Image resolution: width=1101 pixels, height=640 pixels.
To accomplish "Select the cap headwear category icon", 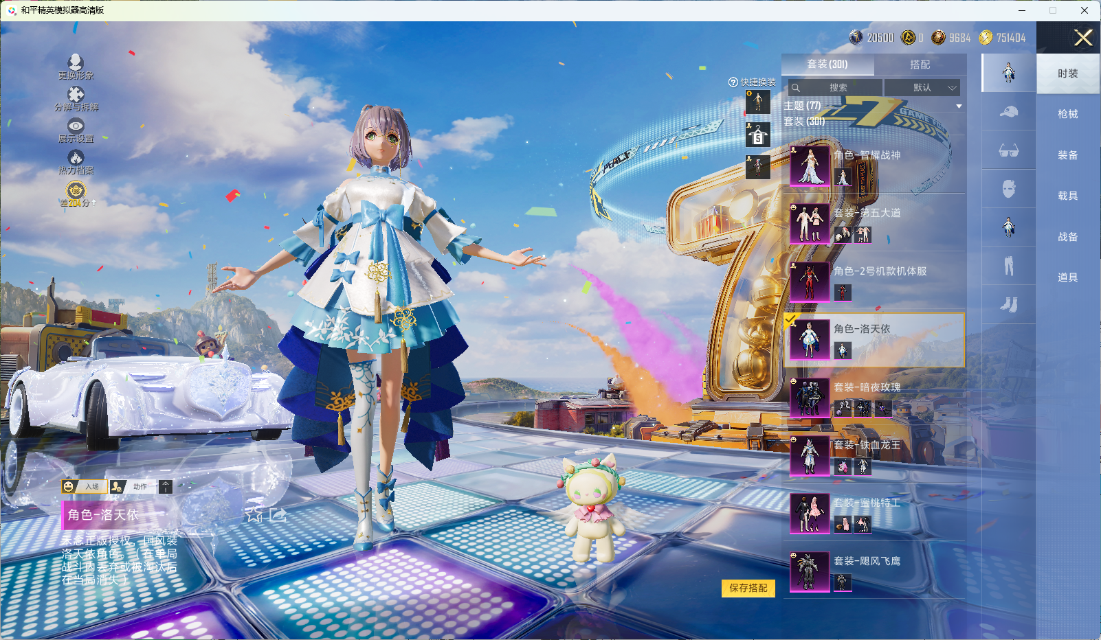I will 1008,111.
